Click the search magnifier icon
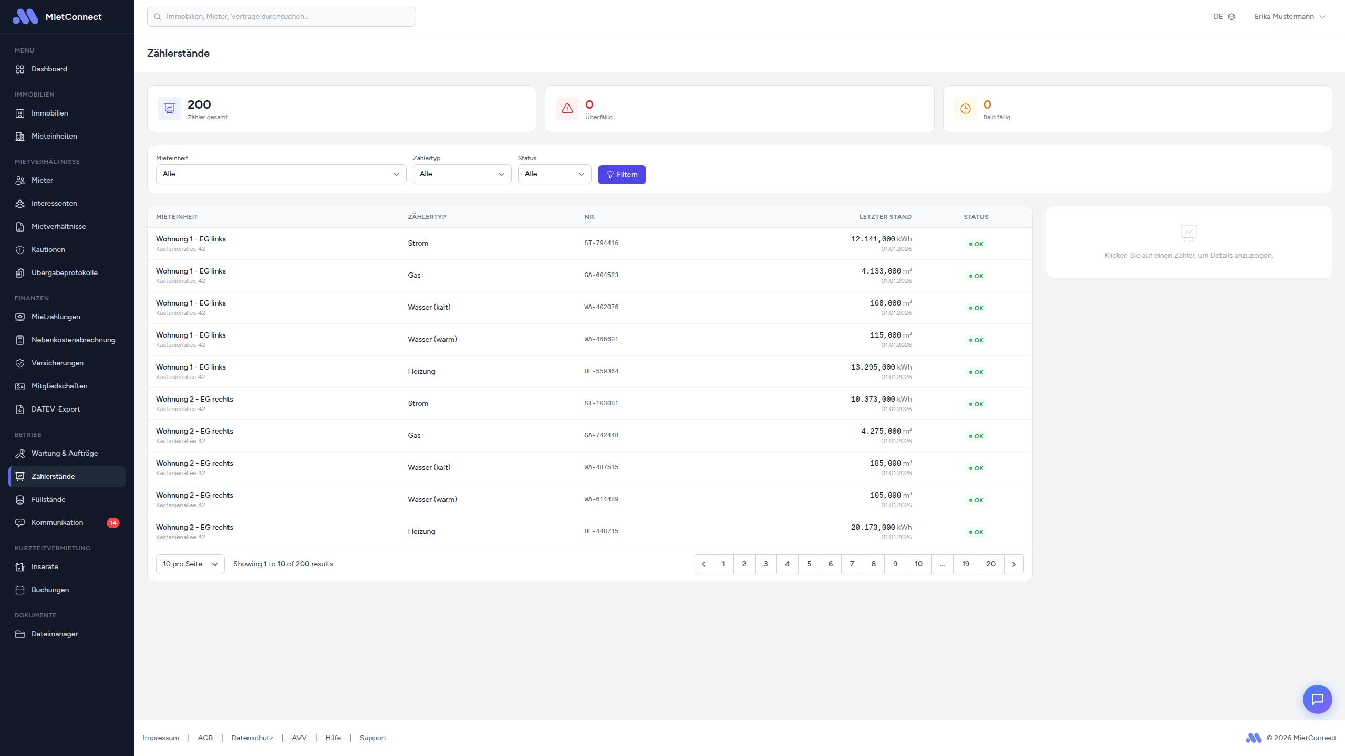The width and height of the screenshot is (1345, 756). [158, 17]
